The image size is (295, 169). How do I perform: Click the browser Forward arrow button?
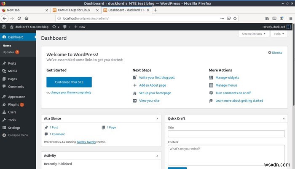(x=12, y=18)
